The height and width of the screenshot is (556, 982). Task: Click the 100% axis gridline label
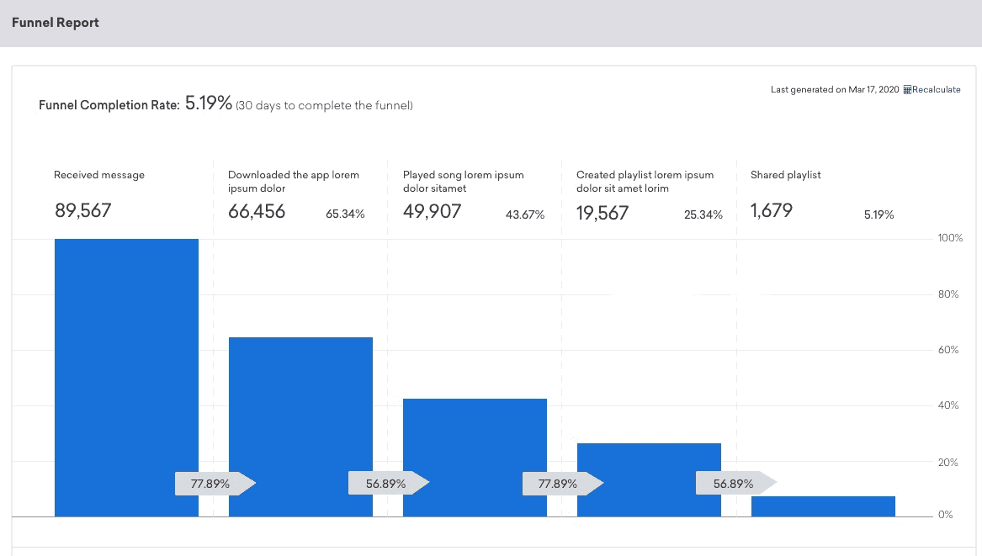point(949,238)
